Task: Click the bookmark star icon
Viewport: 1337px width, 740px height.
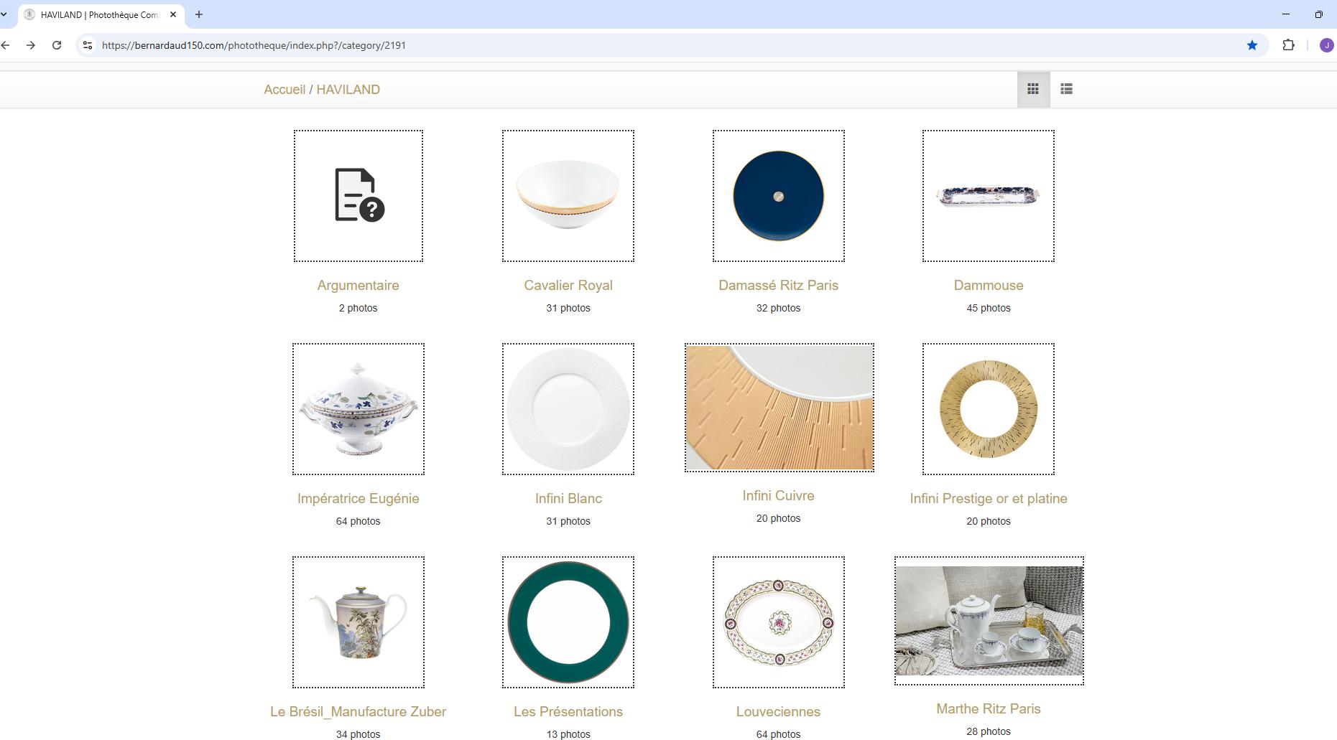Action: pos(1252,45)
